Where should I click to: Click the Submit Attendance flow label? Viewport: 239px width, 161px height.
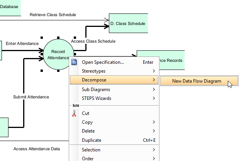tap(31, 97)
